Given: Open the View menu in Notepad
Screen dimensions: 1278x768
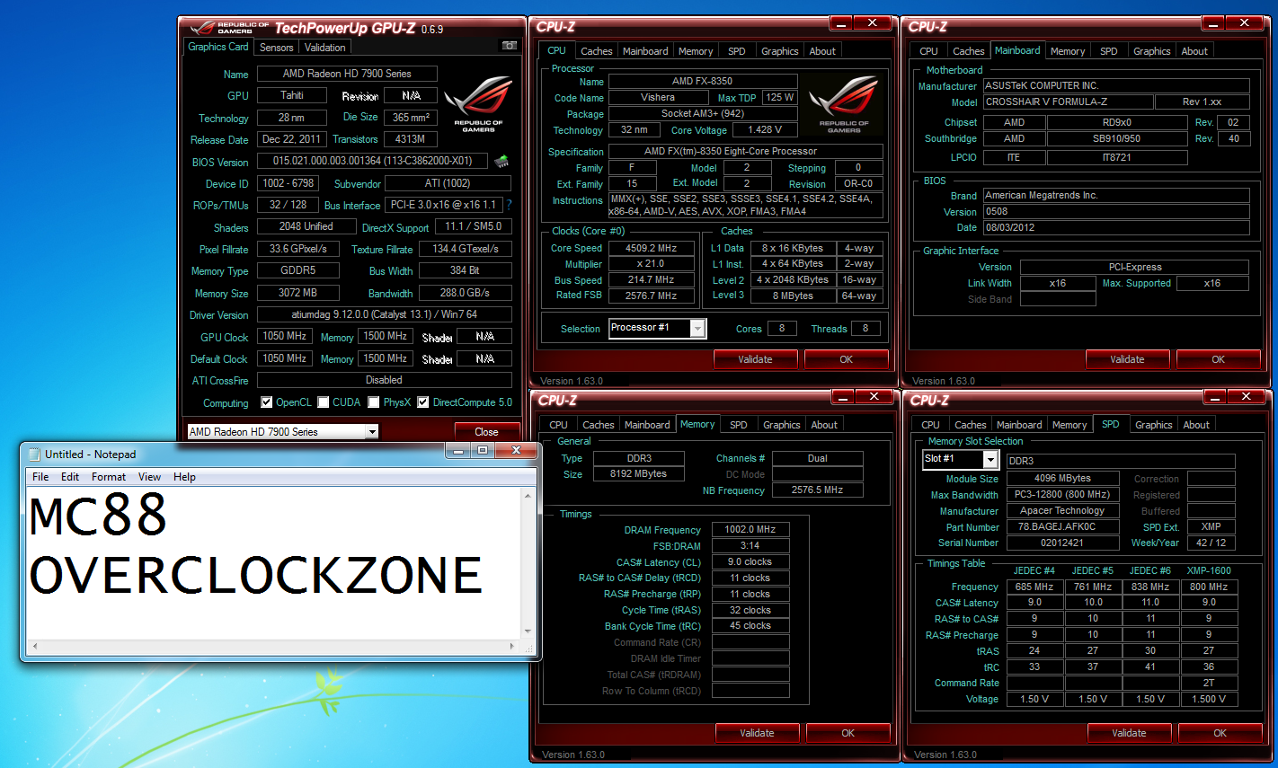Looking at the screenshot, I should click(x=149, y=477).
